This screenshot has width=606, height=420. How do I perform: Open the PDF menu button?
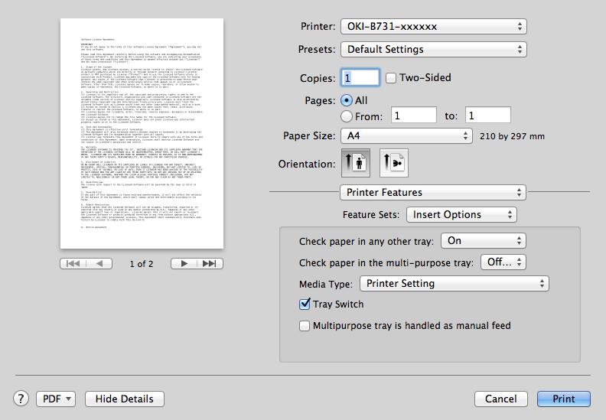tap(56, 399)
